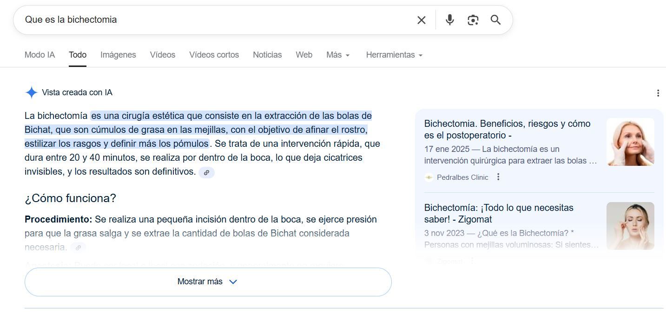Click the Pedralbes Clinic source name
666x321 pixels.
(x=462, y=177)
